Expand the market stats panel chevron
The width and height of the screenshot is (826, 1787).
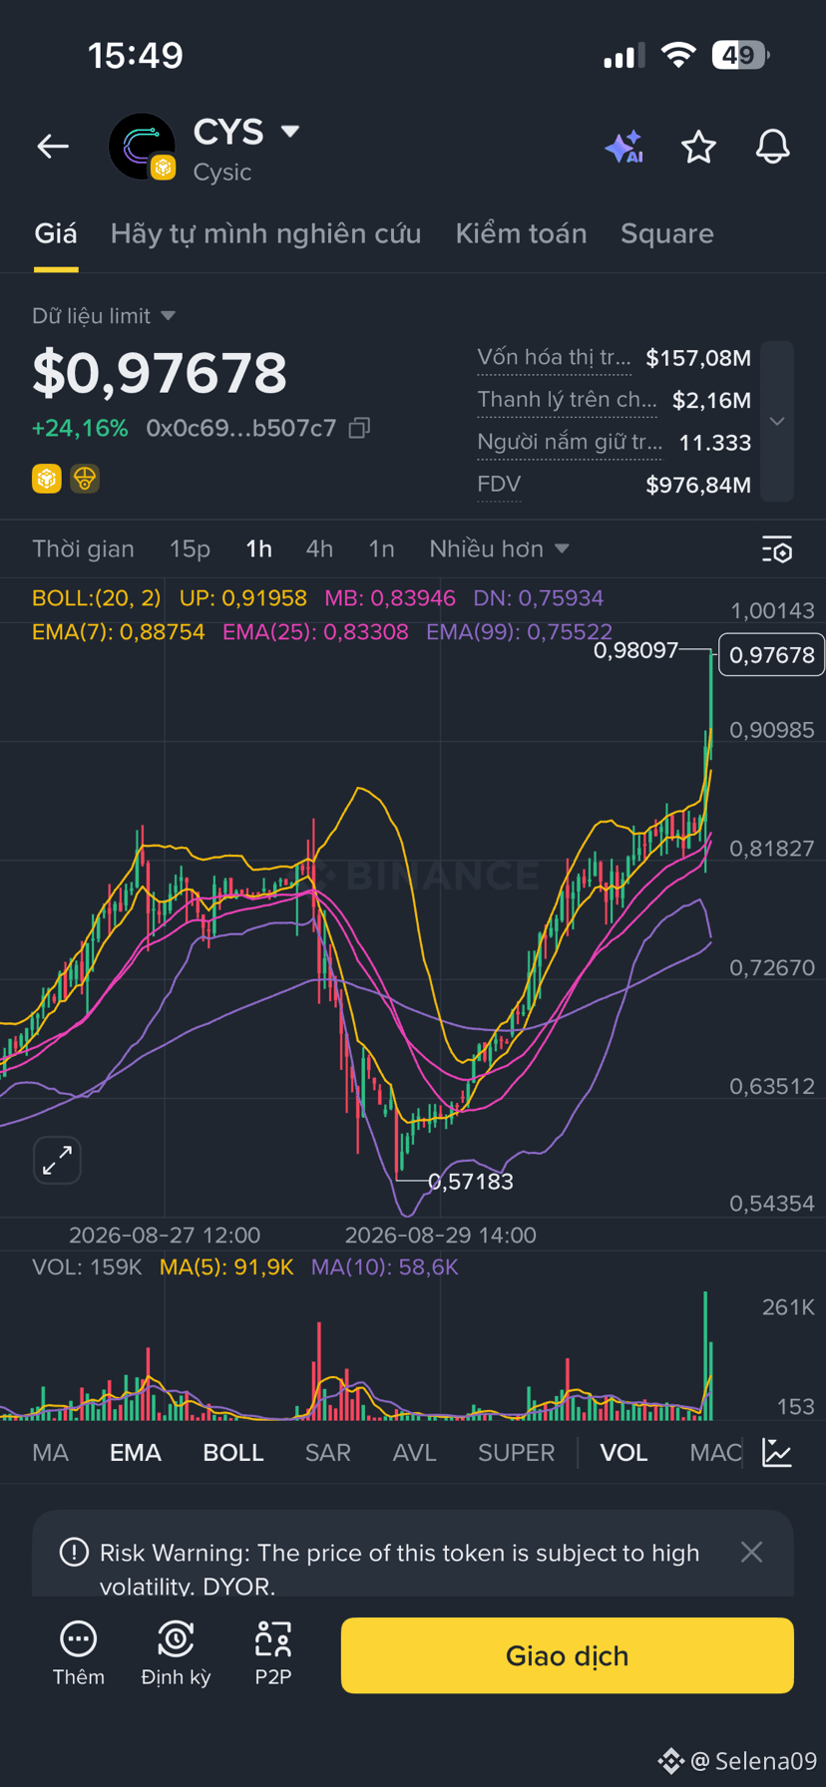click(777, 421)
